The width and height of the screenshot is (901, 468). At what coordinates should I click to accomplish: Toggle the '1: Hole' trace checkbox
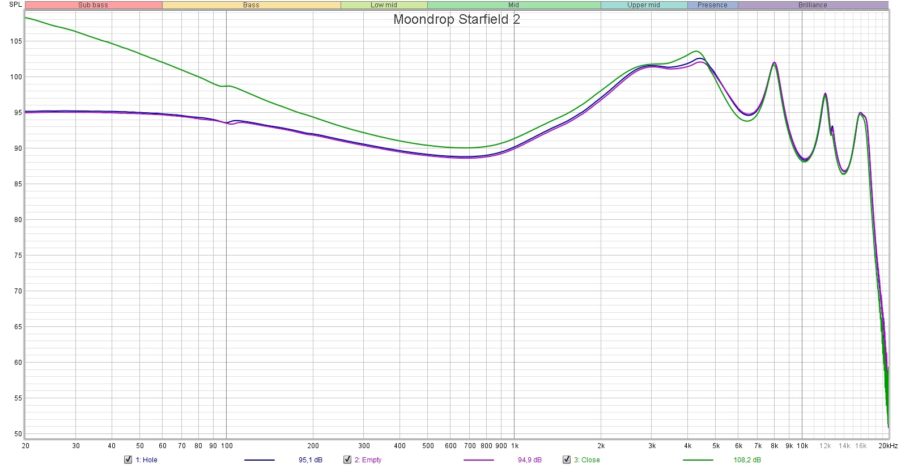[x=128, y=460]
